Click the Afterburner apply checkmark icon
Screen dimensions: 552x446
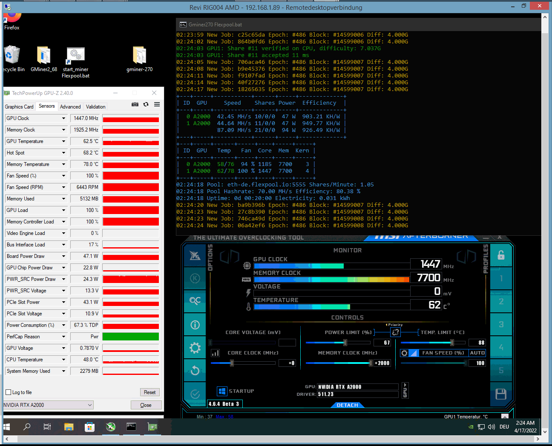pyautogui.click(x=195, y=394)
